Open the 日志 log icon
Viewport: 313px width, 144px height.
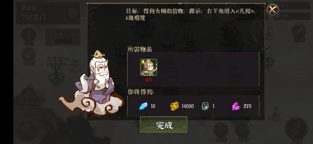tap(29, 57)
